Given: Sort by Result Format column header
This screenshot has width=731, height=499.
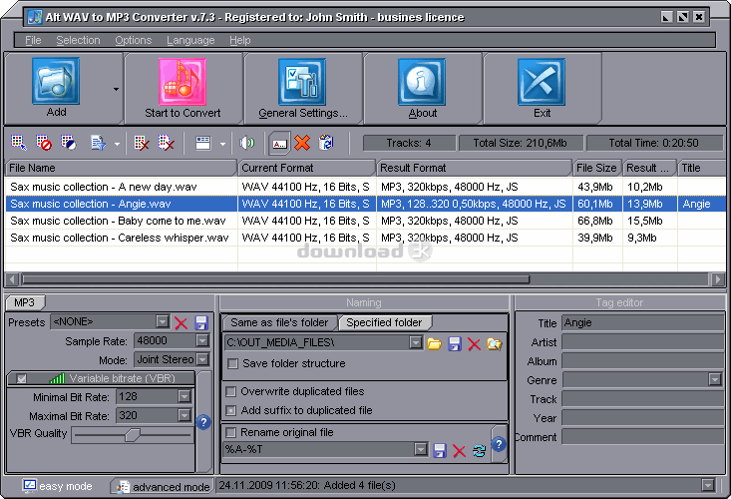Looking at the screenshot, I should [x=474, y=168].
